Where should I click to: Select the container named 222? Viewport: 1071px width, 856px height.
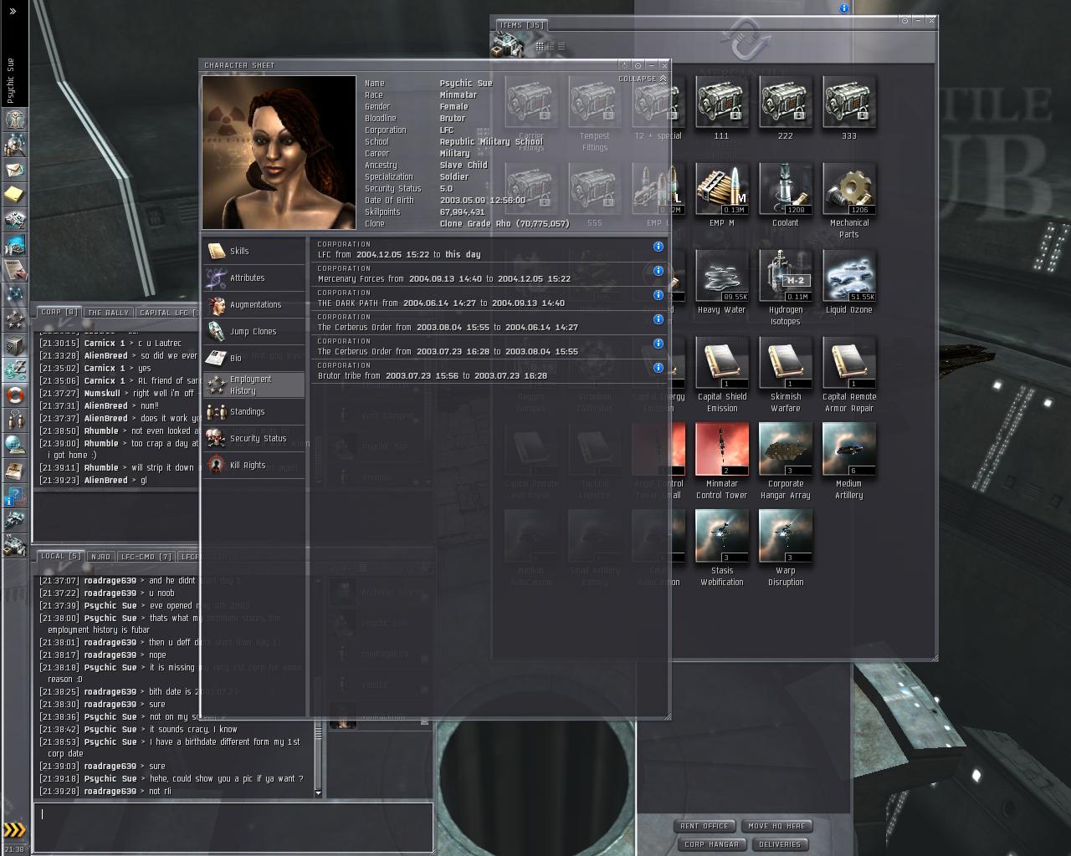(786, 108)
